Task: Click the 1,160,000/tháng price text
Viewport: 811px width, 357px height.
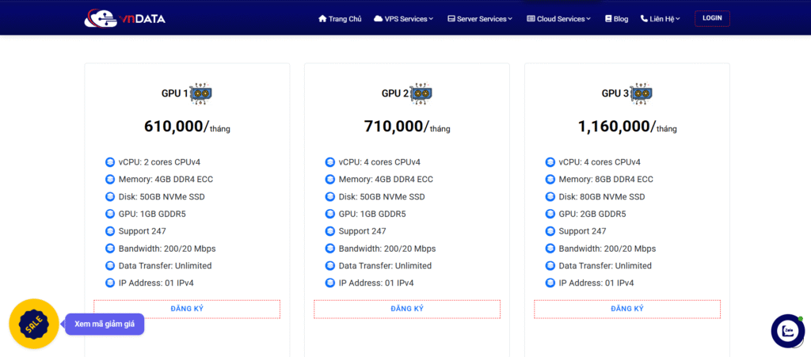Action: 627,127
